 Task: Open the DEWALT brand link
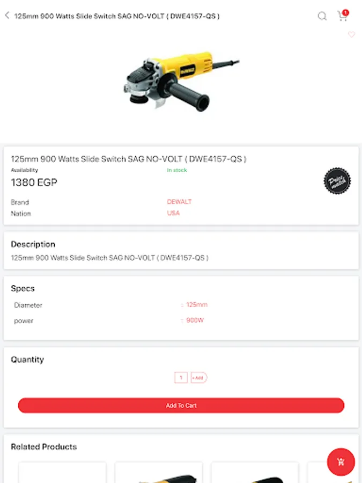point(179,202)
